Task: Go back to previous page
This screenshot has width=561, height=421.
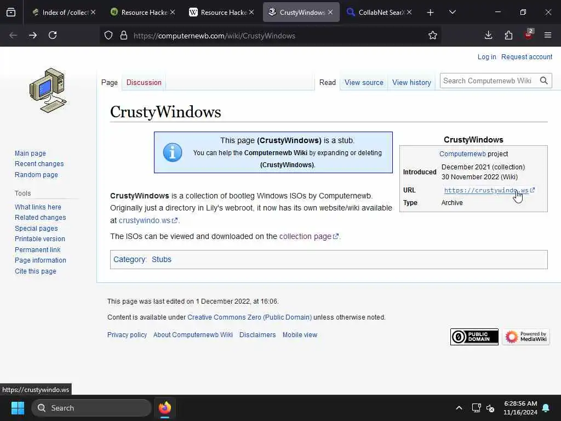Action: (13, 35)
